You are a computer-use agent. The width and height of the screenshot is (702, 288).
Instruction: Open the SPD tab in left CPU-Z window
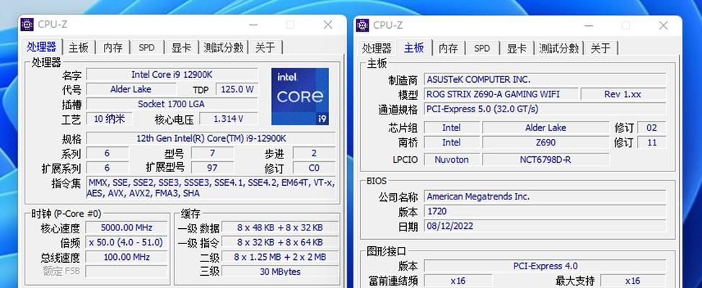(146, 48)
